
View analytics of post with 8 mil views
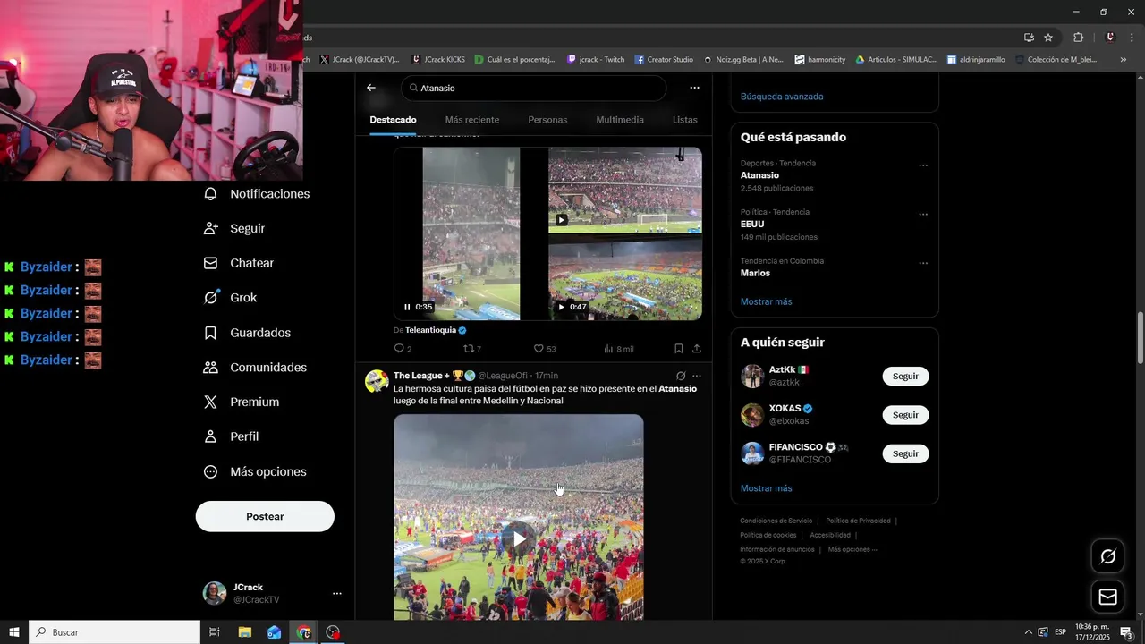coord(618,349)
